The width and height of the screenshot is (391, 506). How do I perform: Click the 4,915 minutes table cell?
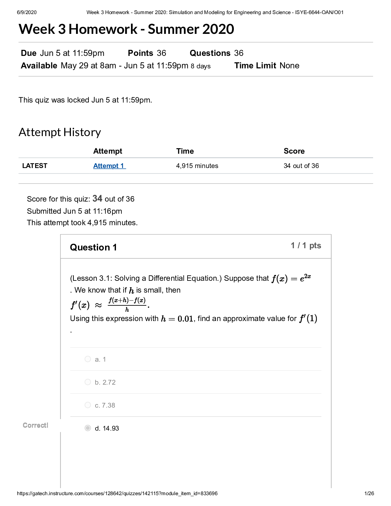coord(197,166)
